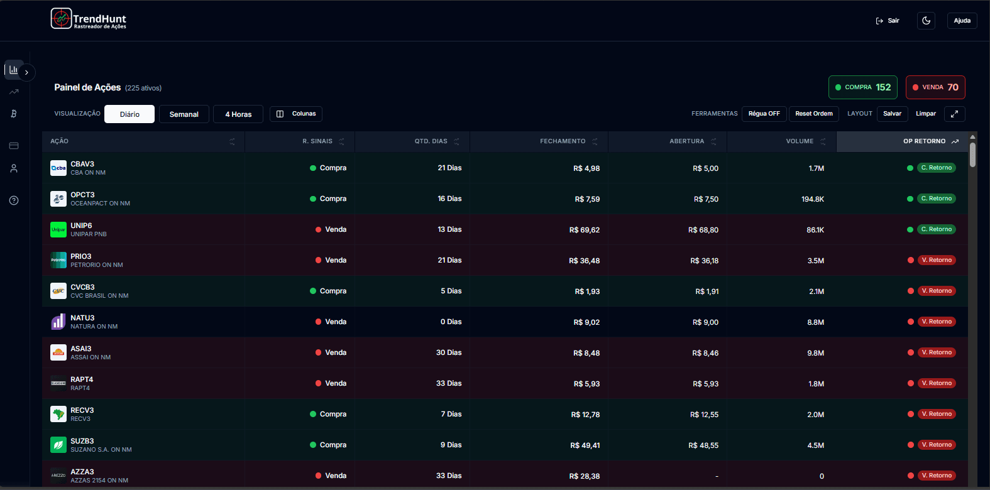Click the RAPT4 stock logo
This screenshot has width=990, height=490.
58,383
